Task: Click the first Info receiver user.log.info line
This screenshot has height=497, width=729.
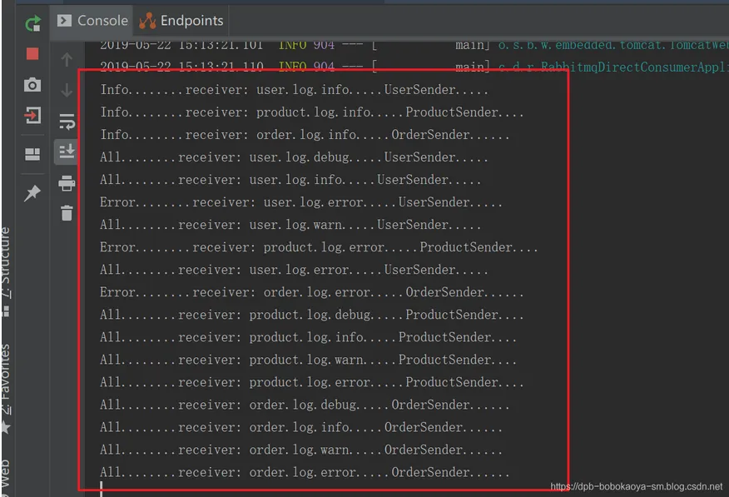Action: click(294, 89)
